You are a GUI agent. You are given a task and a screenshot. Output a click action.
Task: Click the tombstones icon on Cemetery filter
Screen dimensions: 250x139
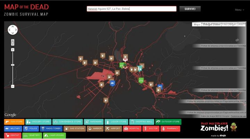[25, 135]
